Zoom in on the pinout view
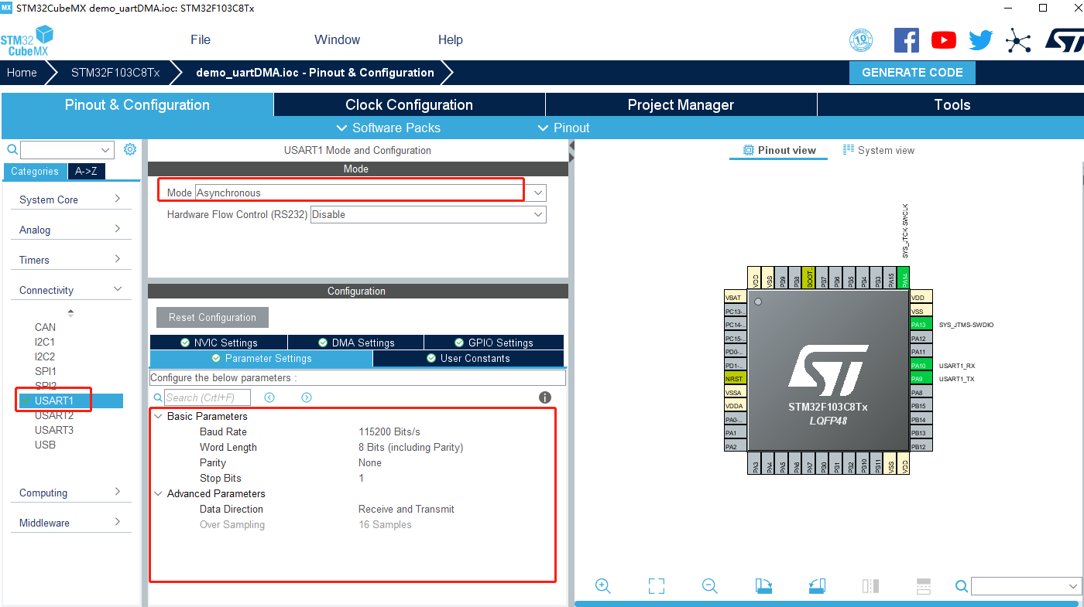 click(602, 585)
